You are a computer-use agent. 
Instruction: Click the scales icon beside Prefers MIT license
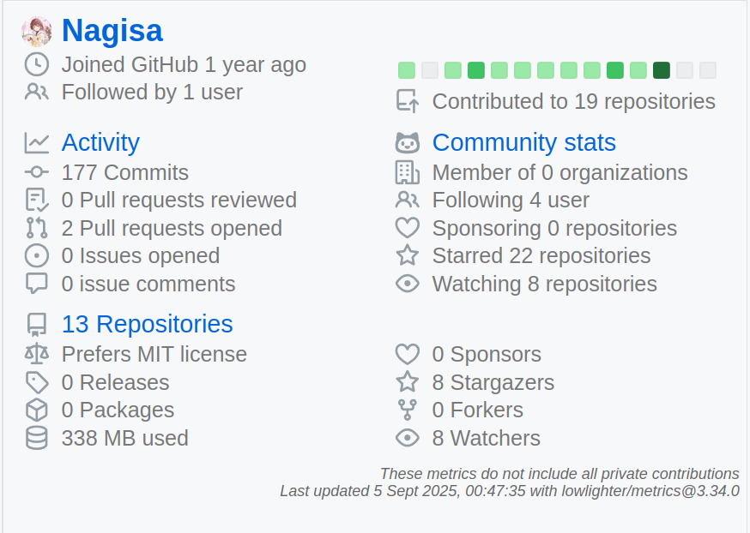[x=37, y=354]
